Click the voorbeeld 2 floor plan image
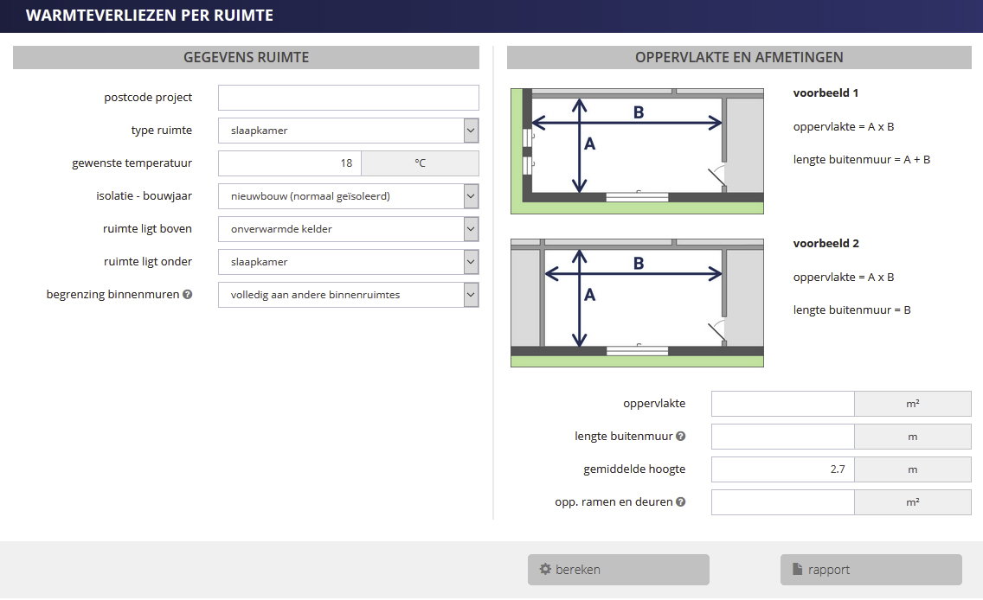The image size is (983, 600). [637, 303]
